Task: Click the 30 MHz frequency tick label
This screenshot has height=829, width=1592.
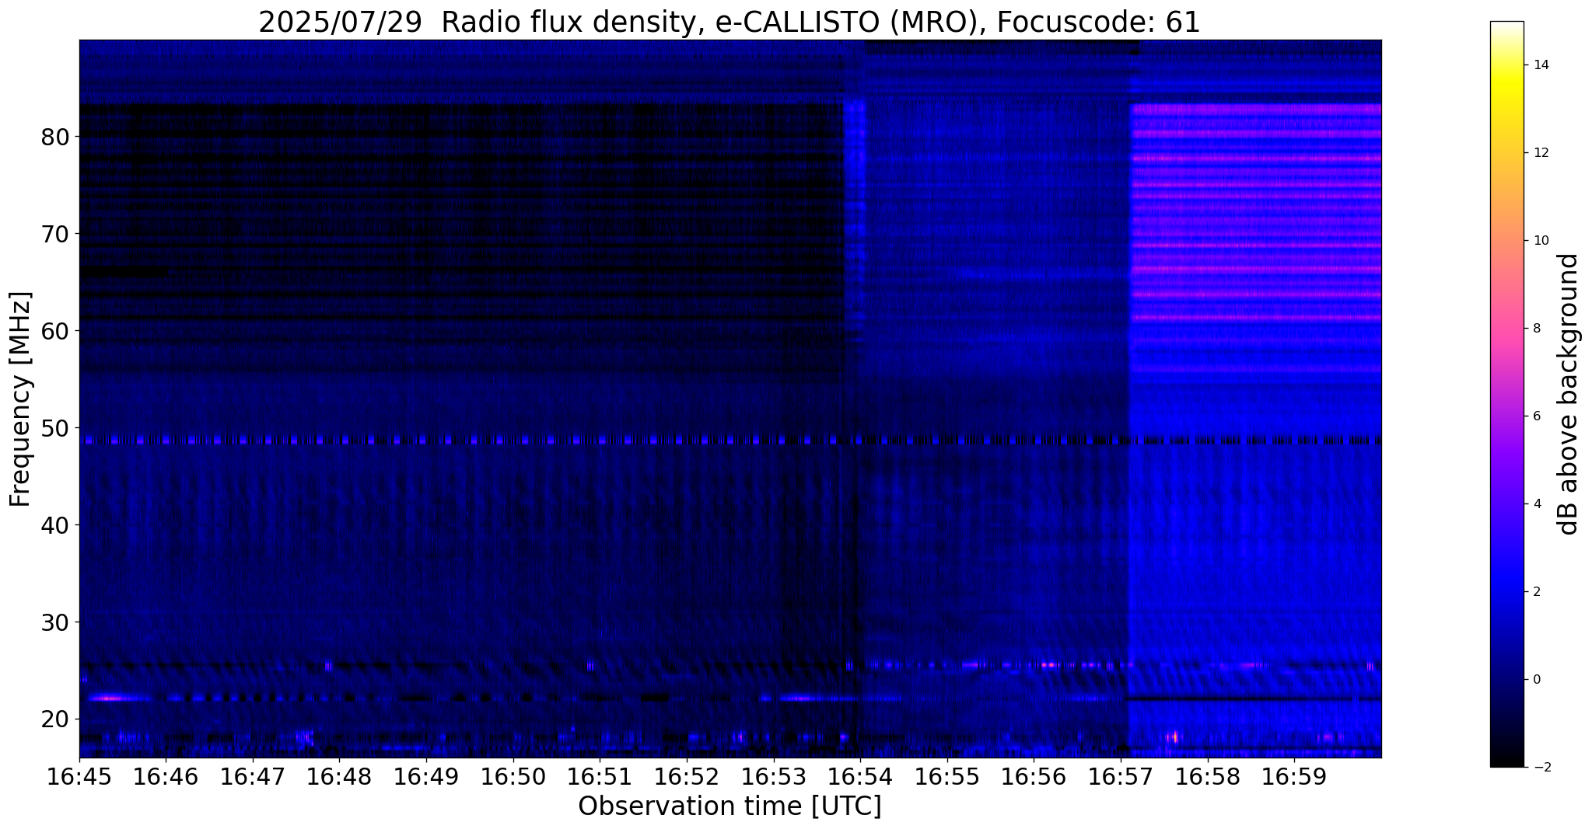Action: click(55, 622)
